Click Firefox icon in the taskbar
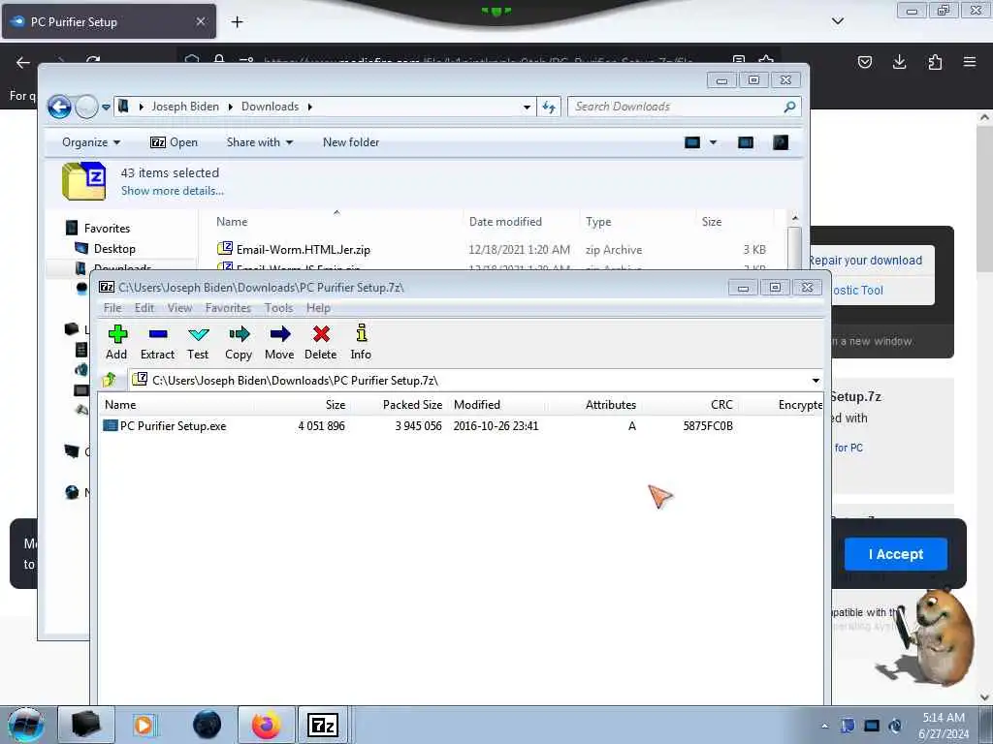Image resolution: width=993 pixels, height=744 pixels. [x=267, y=725]
